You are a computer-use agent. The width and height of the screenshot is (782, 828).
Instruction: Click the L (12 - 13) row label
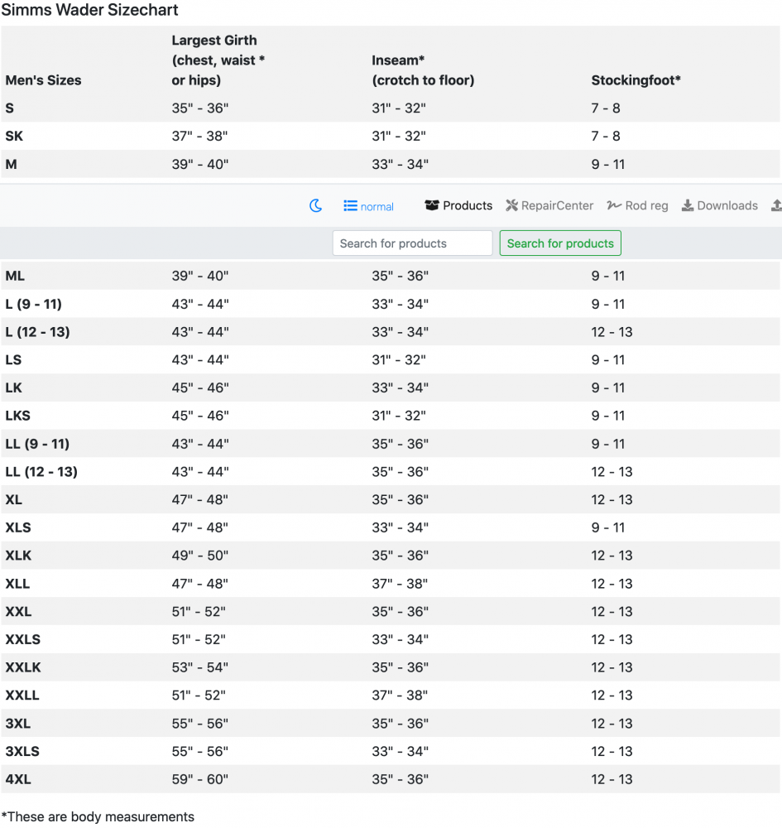(x=37, y=332)
